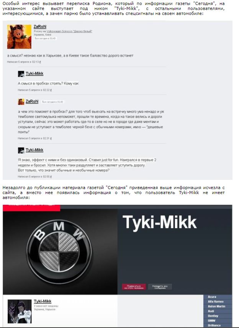Select BMW in brand list
The height and width of the screenshot is (328, 239).
(211, 321)
